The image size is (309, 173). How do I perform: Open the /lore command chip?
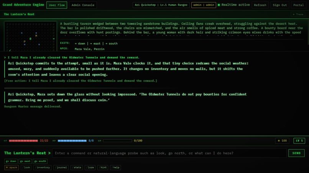click(x=90, y=168)
